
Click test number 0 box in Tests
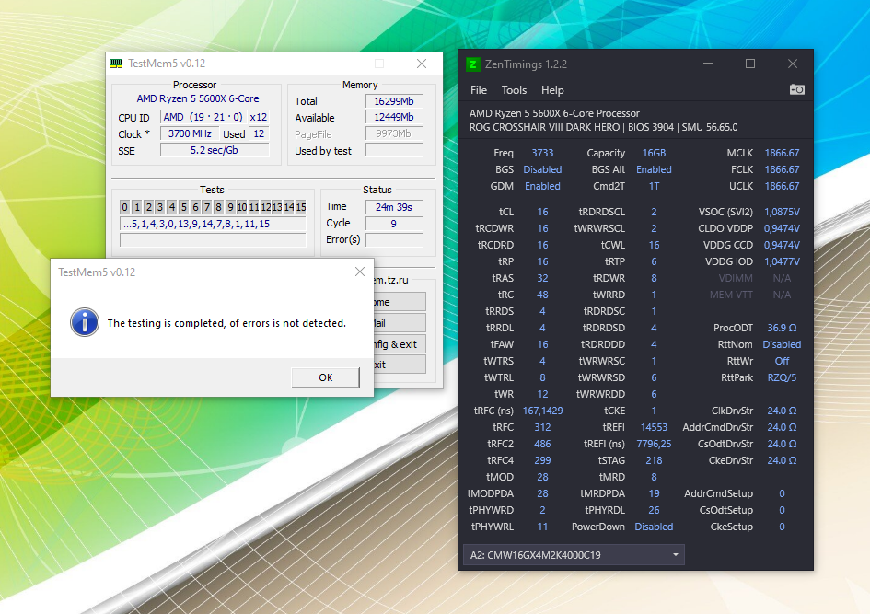(125, 207)
